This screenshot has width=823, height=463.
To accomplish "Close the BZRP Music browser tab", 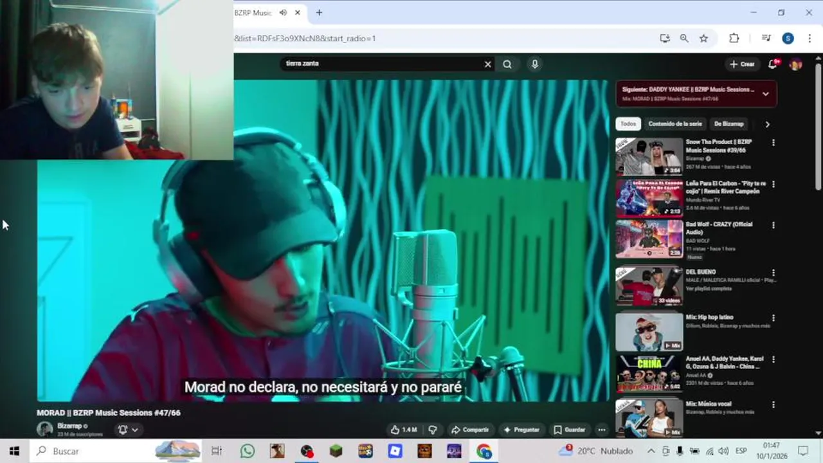I will [x=298, y=13].
